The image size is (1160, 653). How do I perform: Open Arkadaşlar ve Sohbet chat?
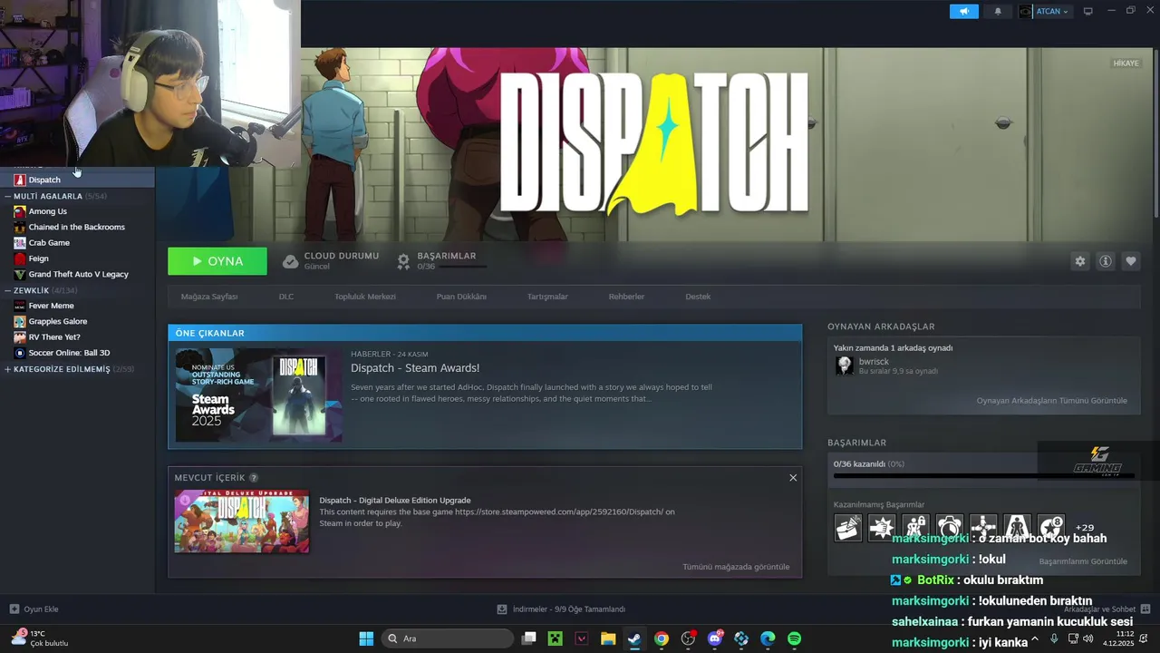pyautogui.click(x=1107, y=609)
